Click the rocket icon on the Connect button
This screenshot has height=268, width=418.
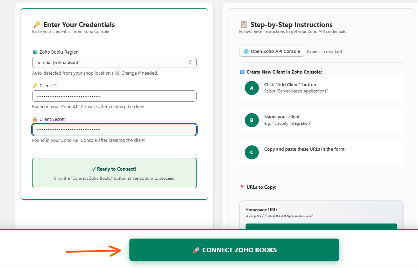tap(196, 250)
